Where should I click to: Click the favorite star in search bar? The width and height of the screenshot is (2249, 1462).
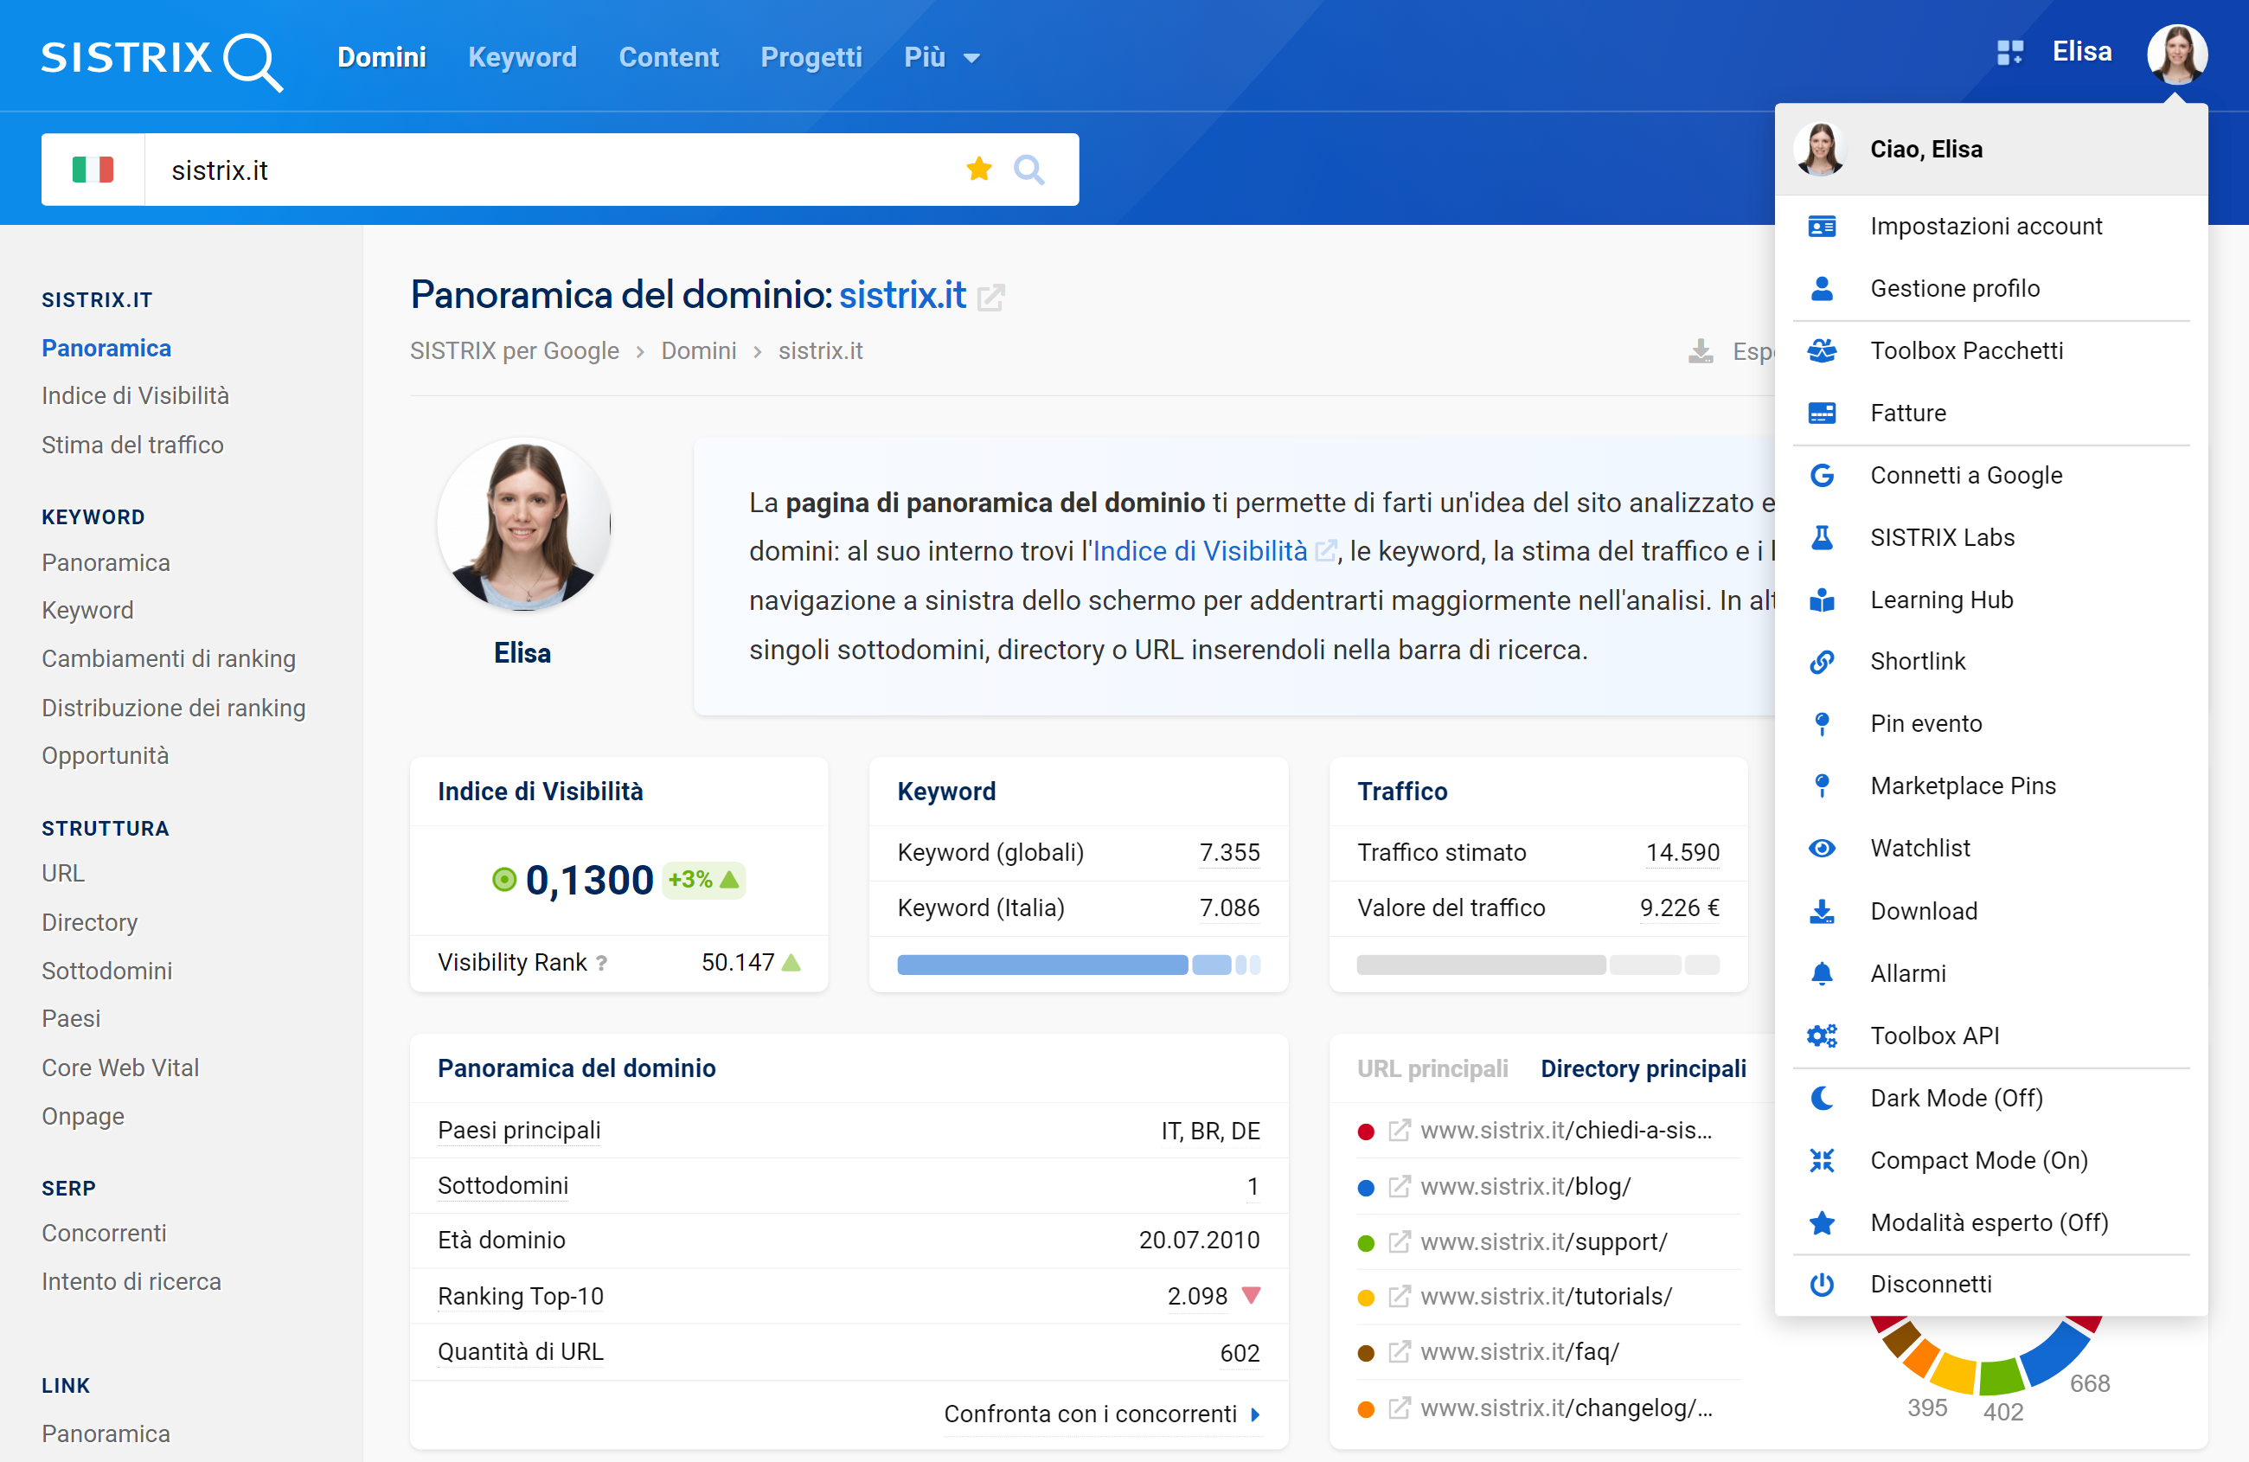pyautogui.click(x=979, y=170)
